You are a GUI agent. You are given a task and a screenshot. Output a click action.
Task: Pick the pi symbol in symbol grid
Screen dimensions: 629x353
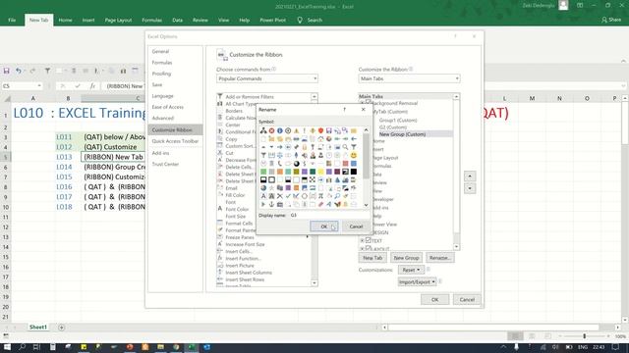pos(321,196)
